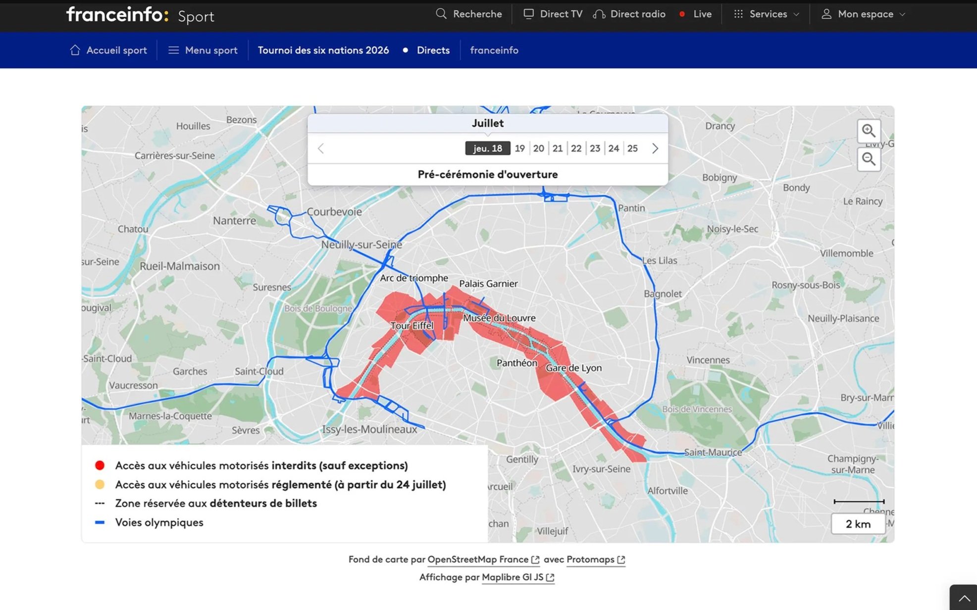This screenshot has height=610, width=977.
Task: Click the dashed ticket-zone legend marker
Action: point(100,504)
